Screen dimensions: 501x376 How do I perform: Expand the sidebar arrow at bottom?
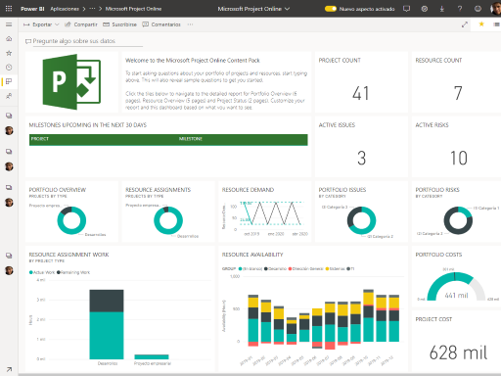(9, 369)
